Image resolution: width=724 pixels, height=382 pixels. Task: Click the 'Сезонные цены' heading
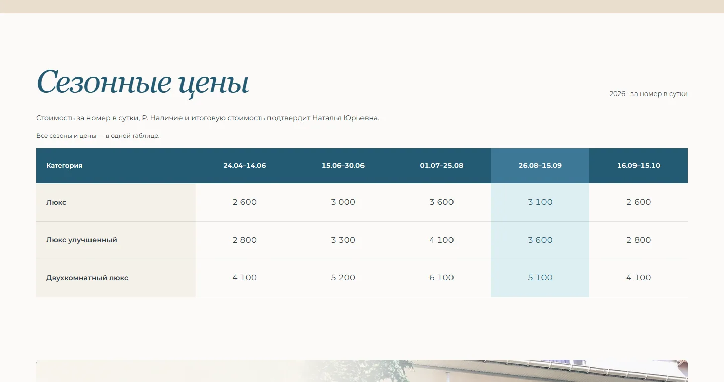[x=143, y=83]
